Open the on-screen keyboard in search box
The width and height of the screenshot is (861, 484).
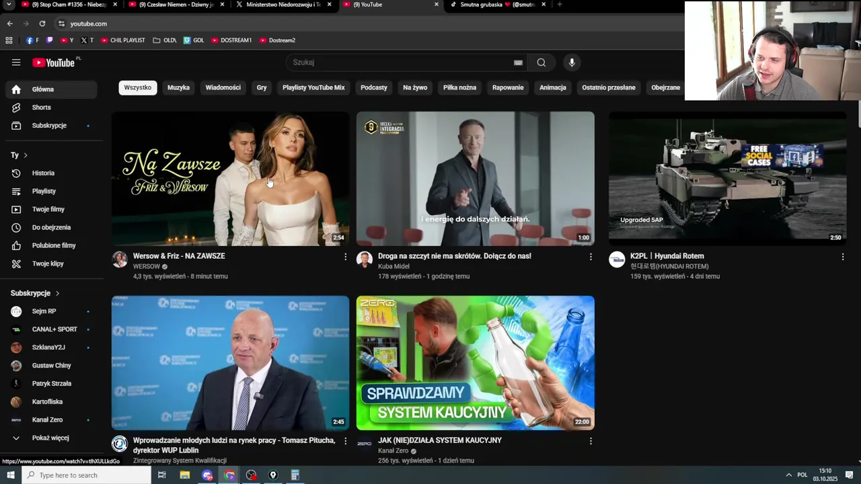pos(518,63)
